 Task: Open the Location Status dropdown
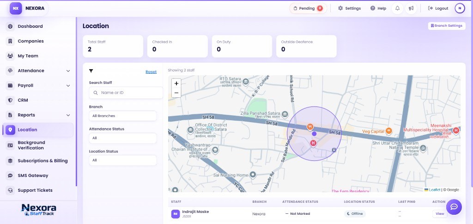(123, 160)
